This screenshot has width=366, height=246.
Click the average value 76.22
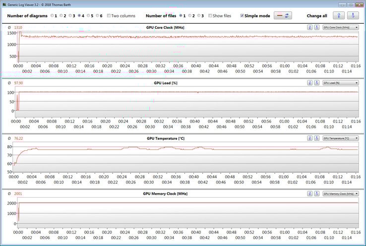click(18, 138)
